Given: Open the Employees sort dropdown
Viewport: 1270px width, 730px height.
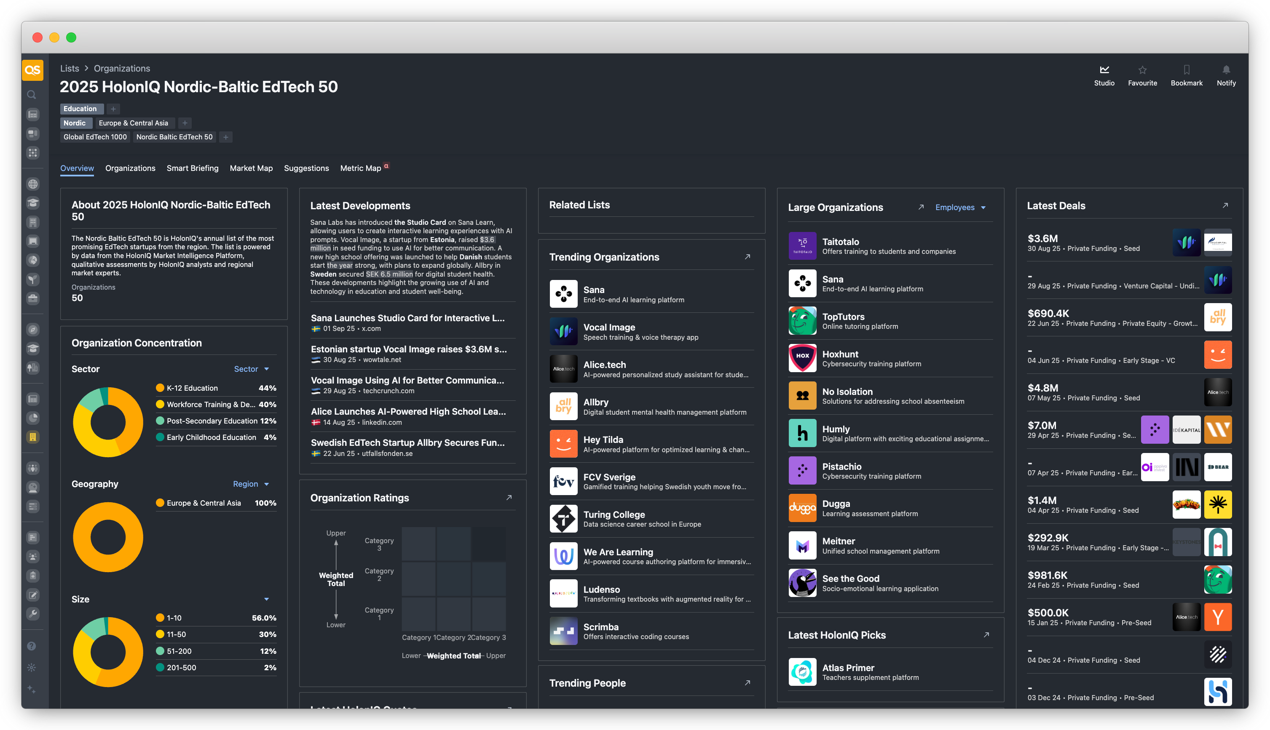Looking at the screenshot, I should pos(960,208).
